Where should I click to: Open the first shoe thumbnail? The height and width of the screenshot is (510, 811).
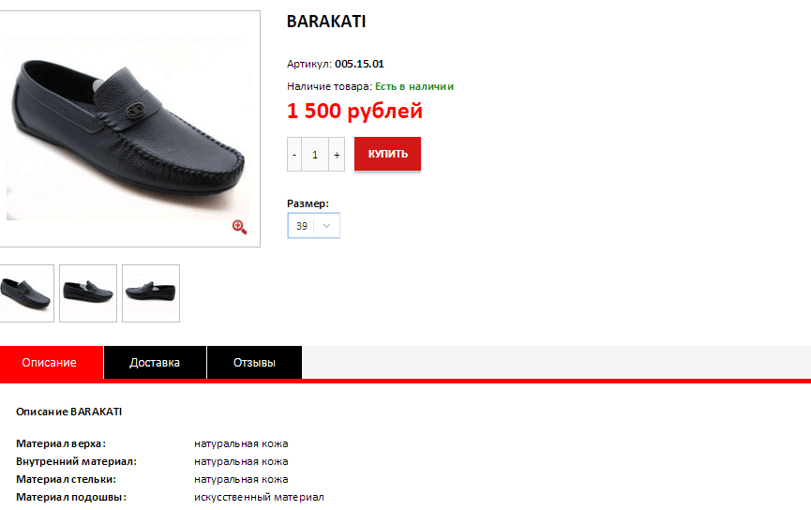coord(26,293)
